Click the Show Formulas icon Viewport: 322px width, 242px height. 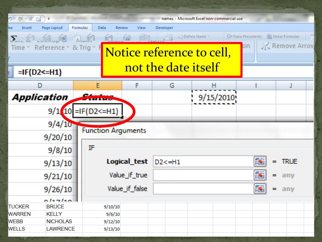(269, 37)
